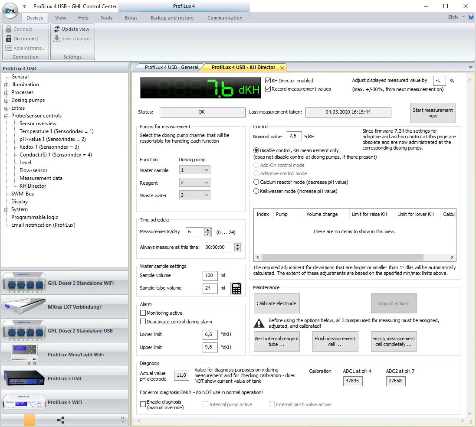Toggle Record measurement values checkbox
This screenshot has height=427, width=476.
tap(268, 89)
